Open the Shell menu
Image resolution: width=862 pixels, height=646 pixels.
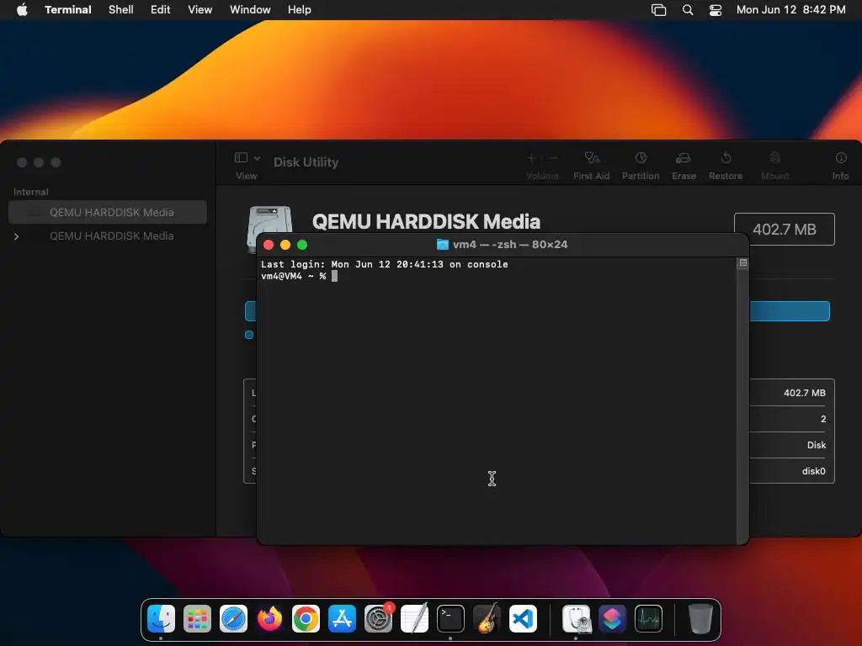pos(121,9)
